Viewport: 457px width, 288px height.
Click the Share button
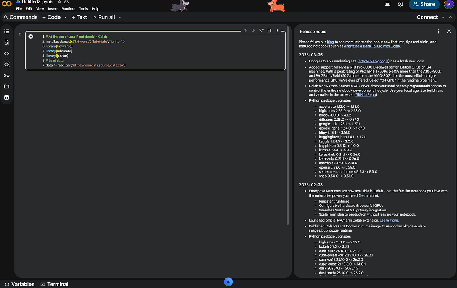tap(424, 4)
